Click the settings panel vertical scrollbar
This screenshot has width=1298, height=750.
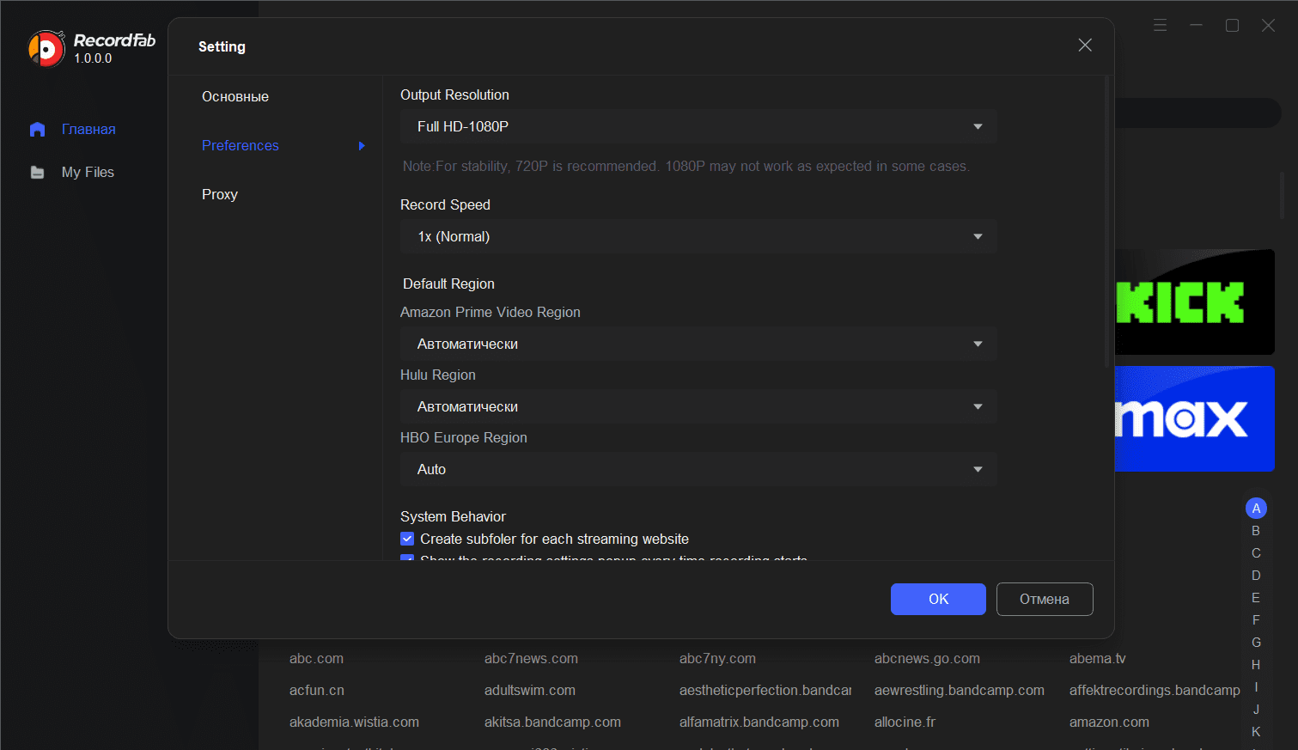tap(1106, 223)
